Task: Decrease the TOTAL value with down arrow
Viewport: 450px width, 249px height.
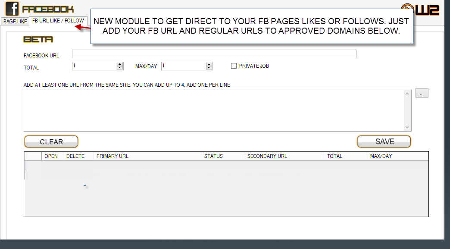Action: (120, 68)
